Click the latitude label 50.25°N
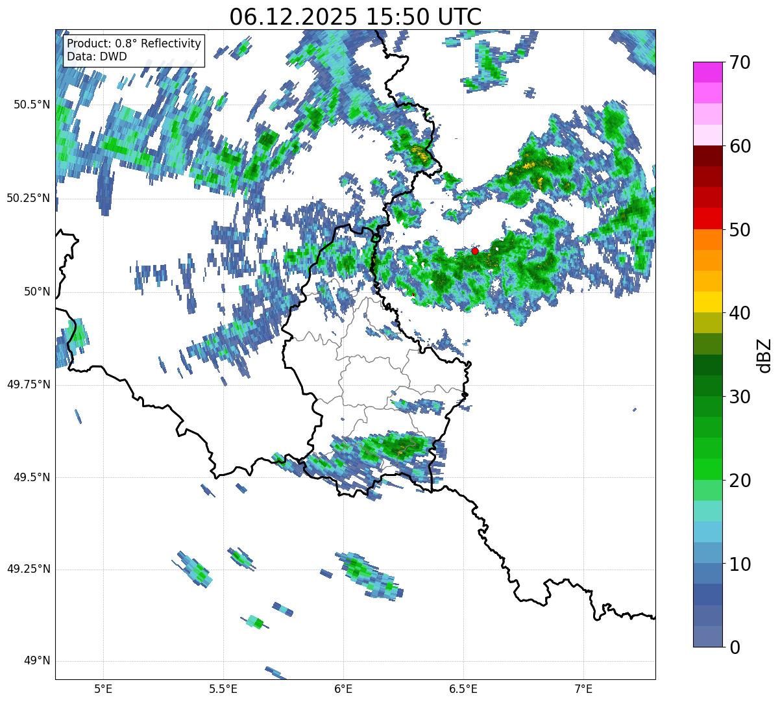 [29, 198]
